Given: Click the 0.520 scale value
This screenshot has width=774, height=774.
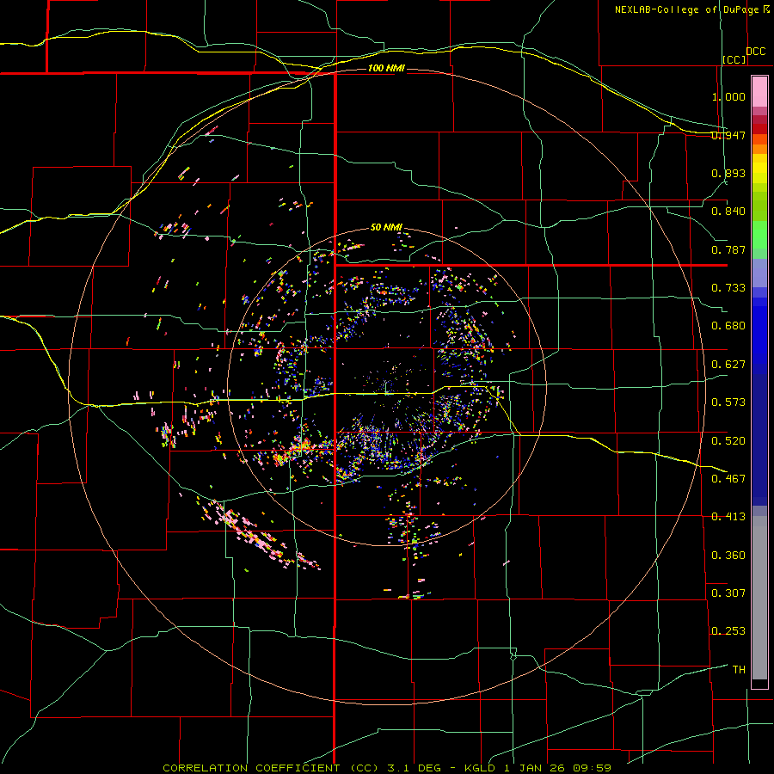Looking at the screenshot, I should (728, 441).
